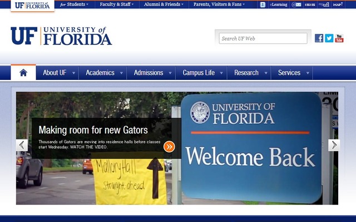
Task: Open the campus Map quick link
Action: click(338, 4)
